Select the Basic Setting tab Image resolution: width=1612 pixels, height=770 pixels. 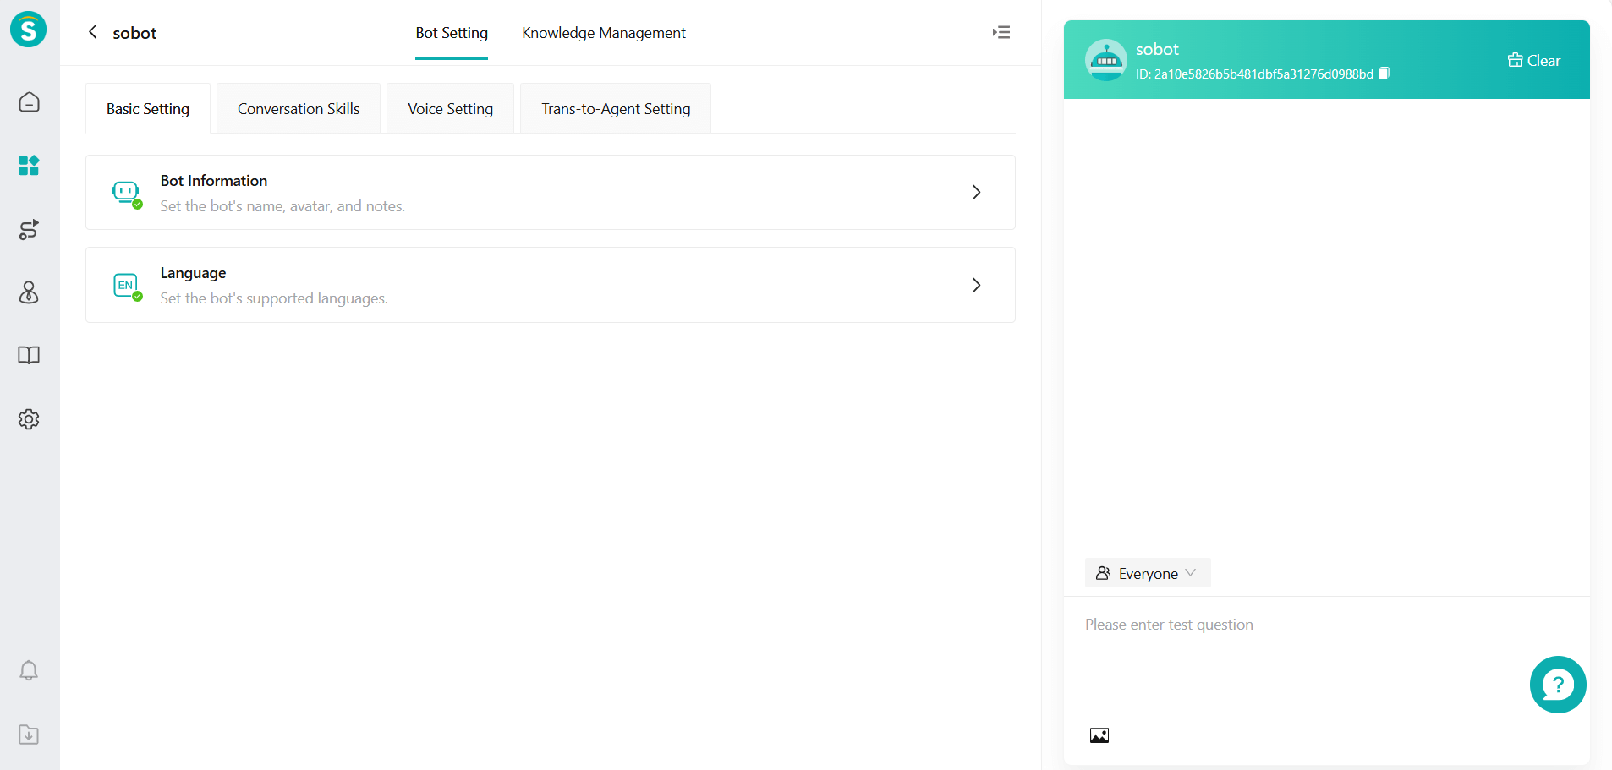tap(148, 108)
